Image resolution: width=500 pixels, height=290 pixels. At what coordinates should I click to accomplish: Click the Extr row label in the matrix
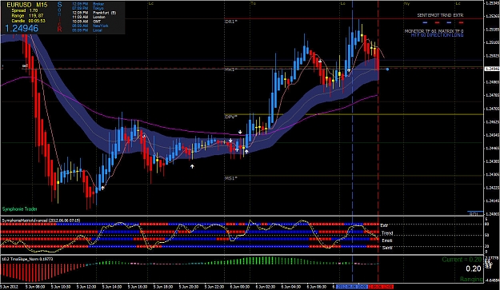point(384,225)
